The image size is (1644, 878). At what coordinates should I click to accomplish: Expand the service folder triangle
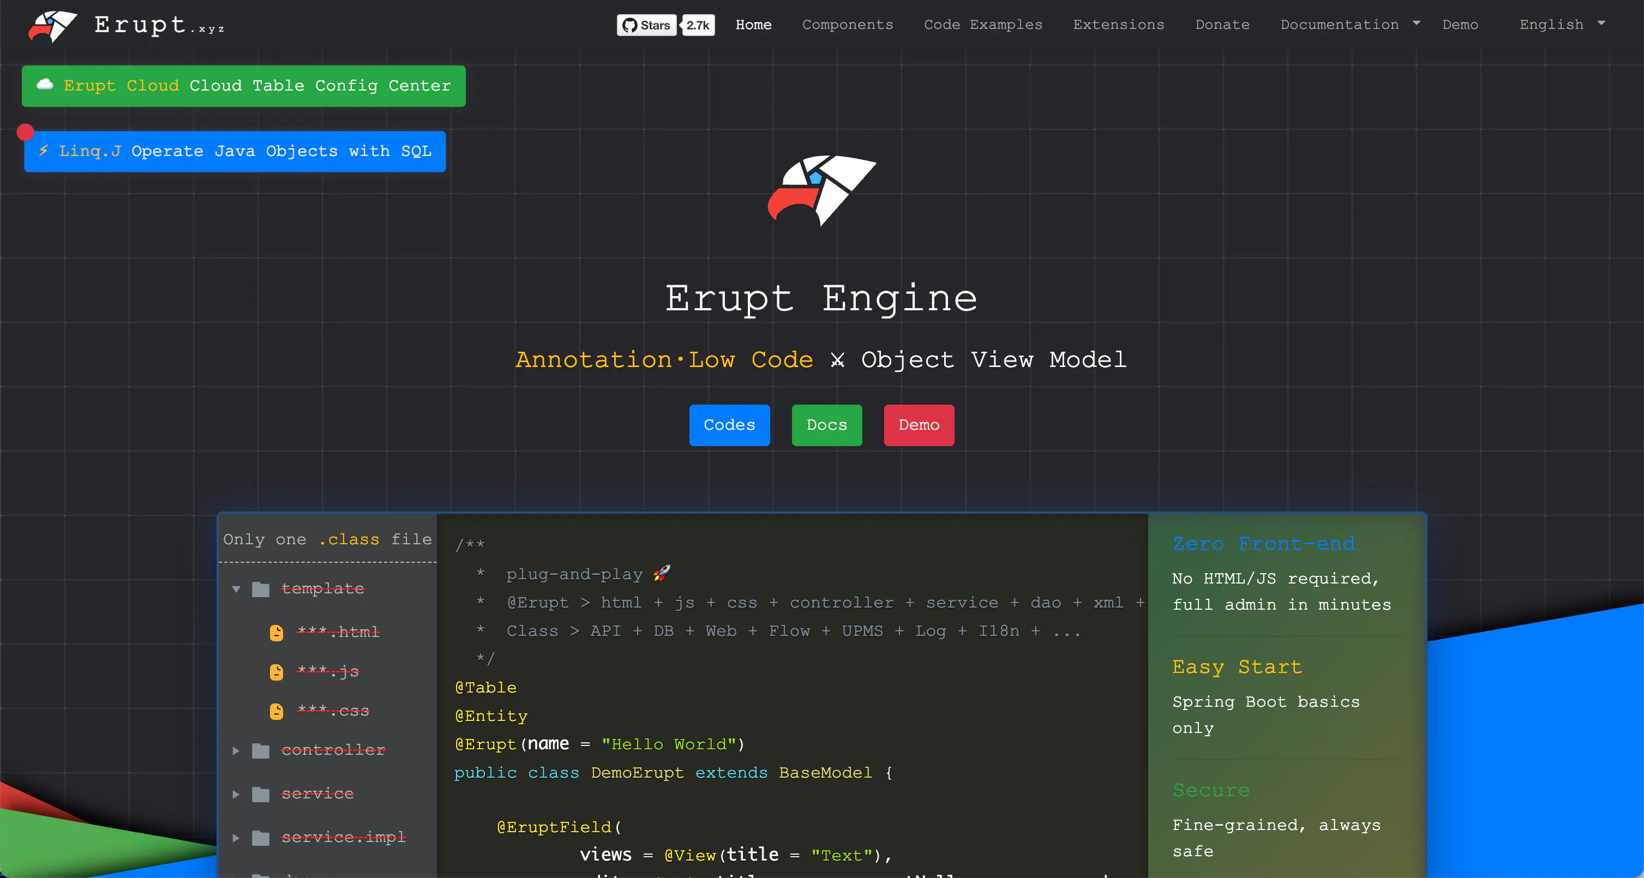pyautogui.click(x=236, y=795)
